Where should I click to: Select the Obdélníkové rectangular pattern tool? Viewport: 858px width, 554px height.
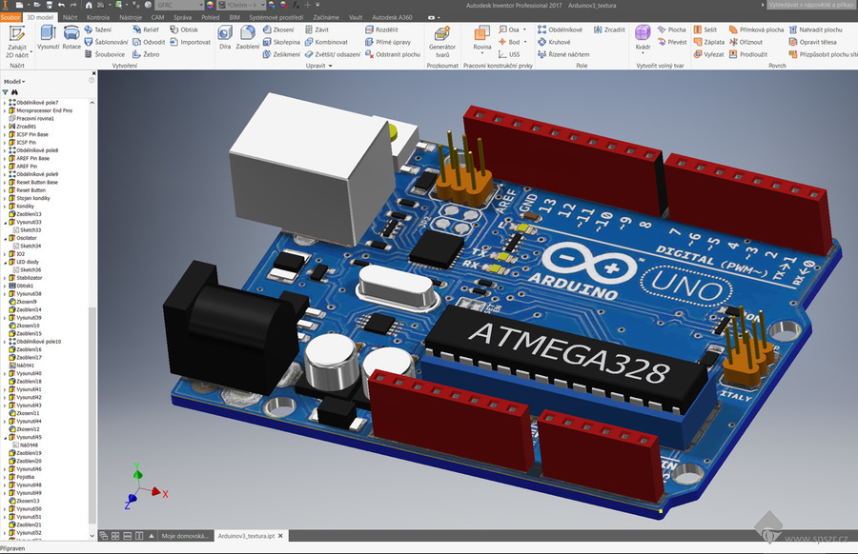point(560,30)
